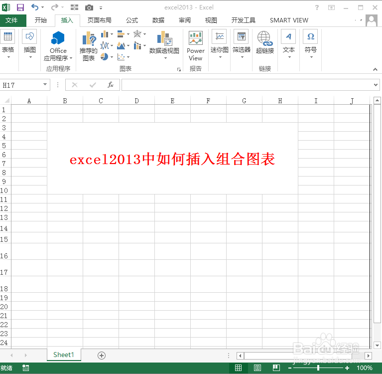Add a new sheet
Image resolution: width=382 pixels, height=374 pixels.
pos(101,356)
